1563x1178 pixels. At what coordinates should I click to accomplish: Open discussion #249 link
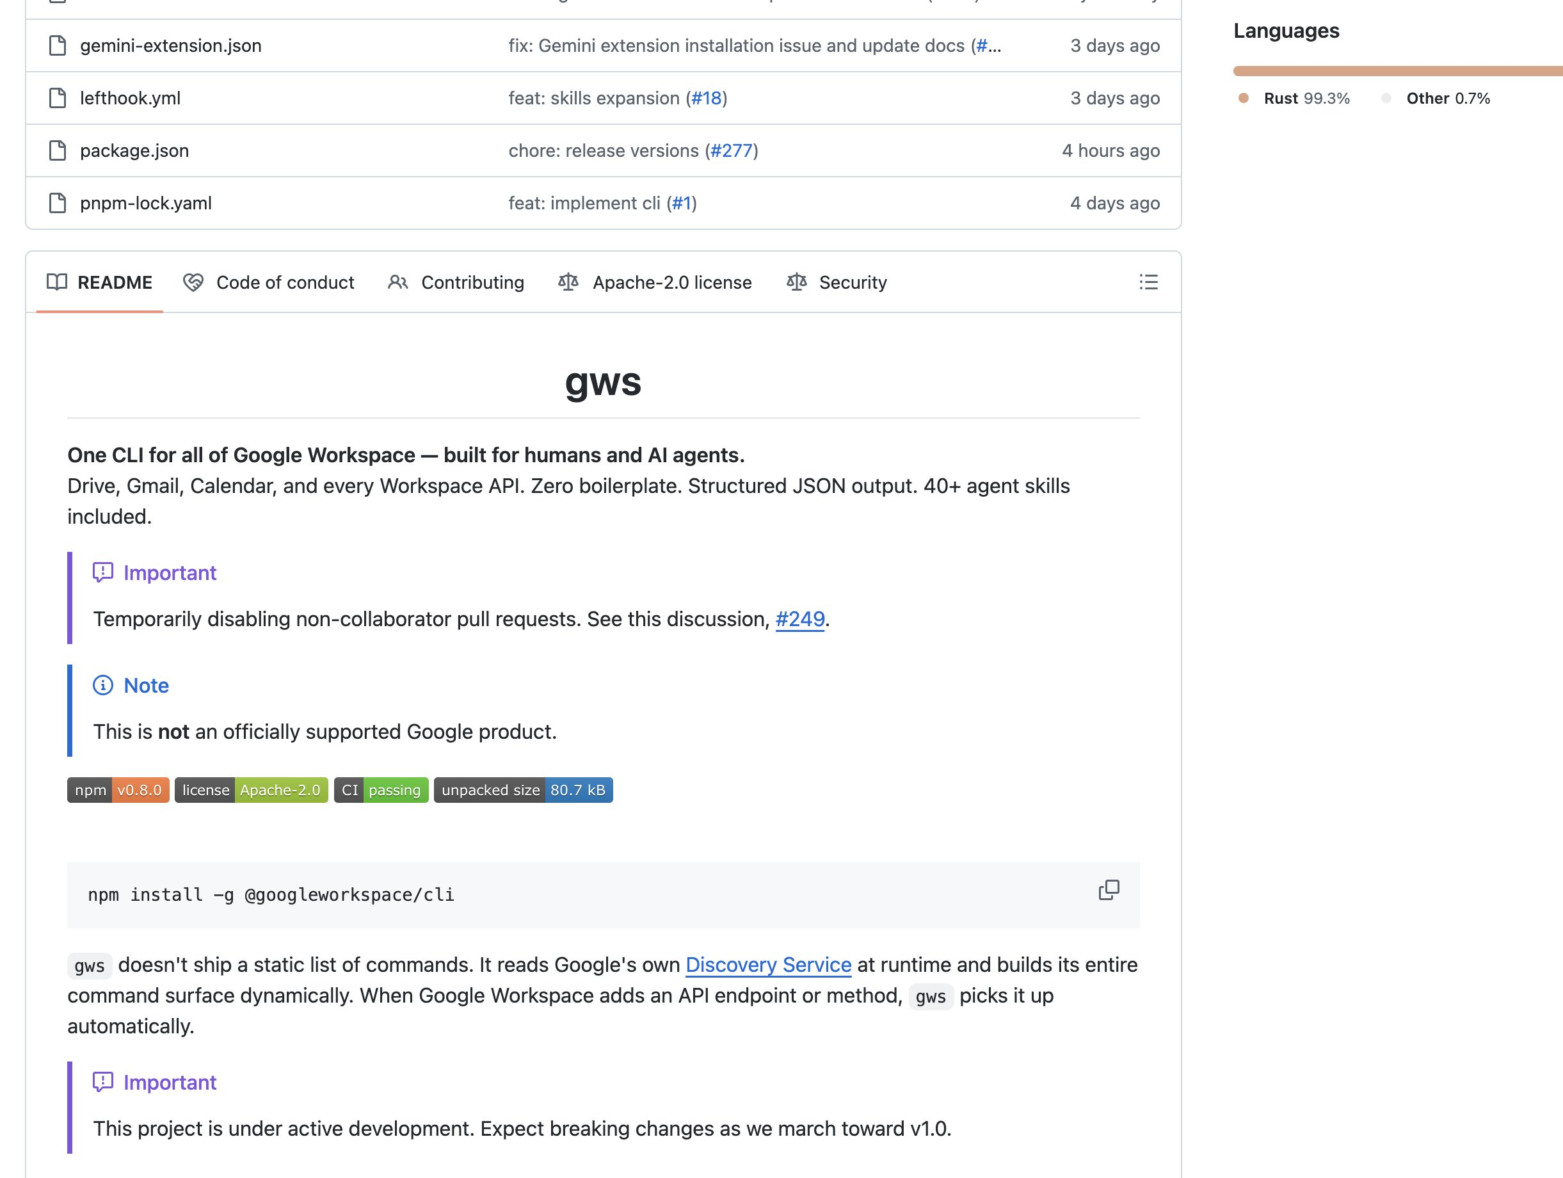click(x=800, y=619)
